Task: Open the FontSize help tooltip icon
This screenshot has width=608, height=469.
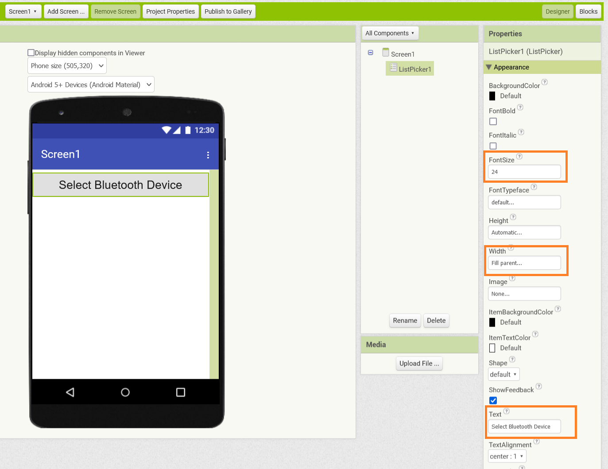Action: pyautogui.click(x=519, y=156)
